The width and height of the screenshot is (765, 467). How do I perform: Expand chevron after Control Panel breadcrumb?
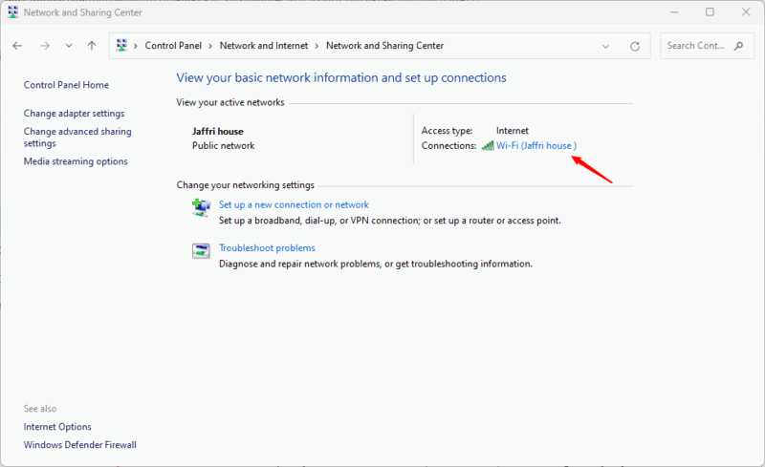click(x=210, y=46)
